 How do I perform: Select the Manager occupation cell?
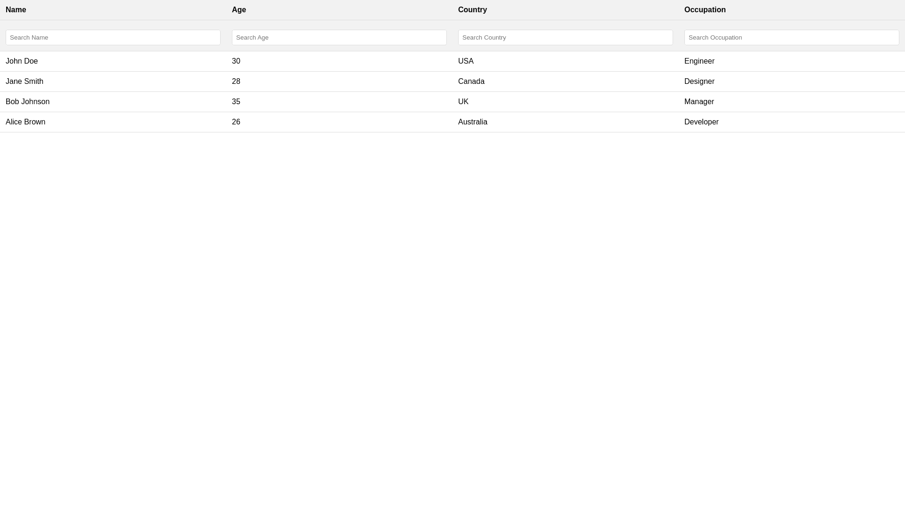(699, 102)
